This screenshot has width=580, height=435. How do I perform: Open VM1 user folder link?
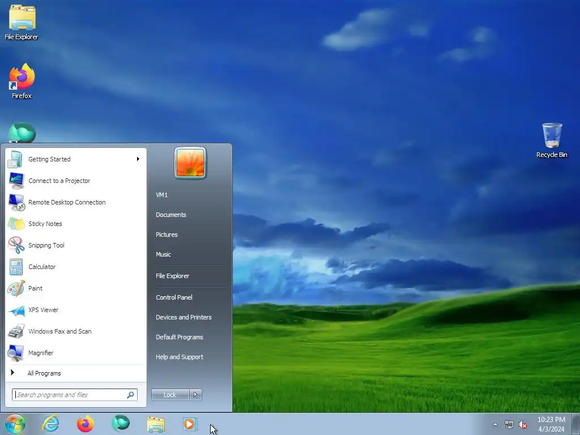pos(161,195)
